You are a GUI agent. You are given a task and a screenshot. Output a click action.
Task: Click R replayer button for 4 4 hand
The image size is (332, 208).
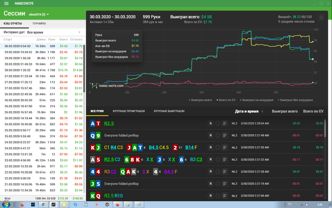(211, 171)
